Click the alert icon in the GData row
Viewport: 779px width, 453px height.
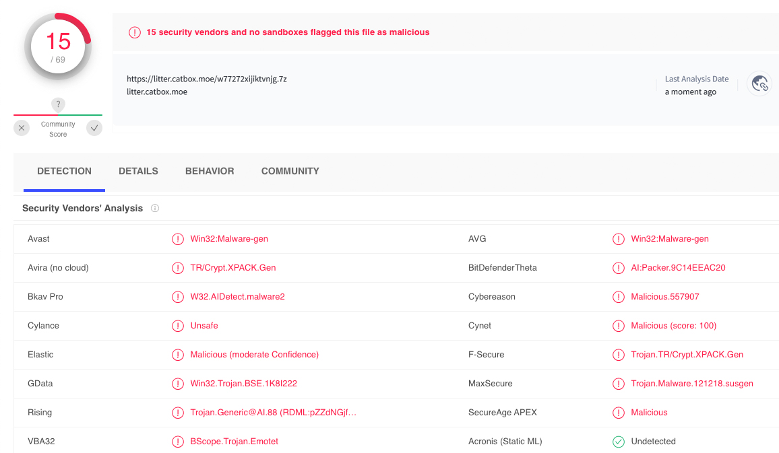(178, 384)
